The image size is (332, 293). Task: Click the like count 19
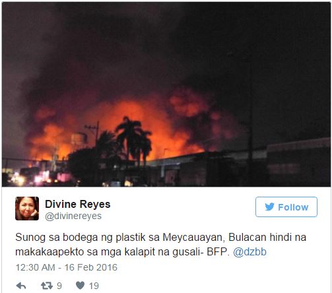pyautogui.click(x=94, y=286)
